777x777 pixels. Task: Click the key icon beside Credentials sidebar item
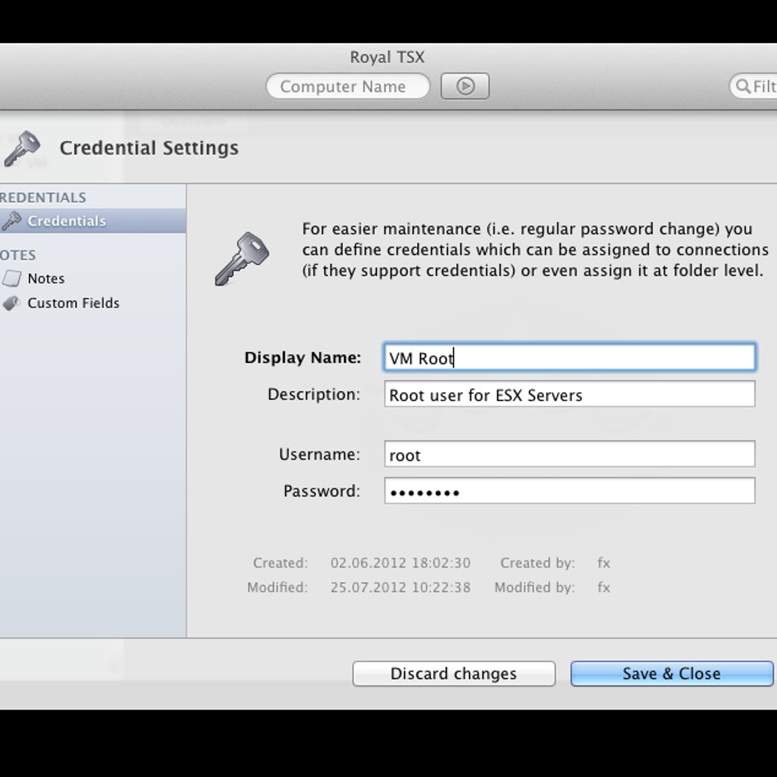12,221
